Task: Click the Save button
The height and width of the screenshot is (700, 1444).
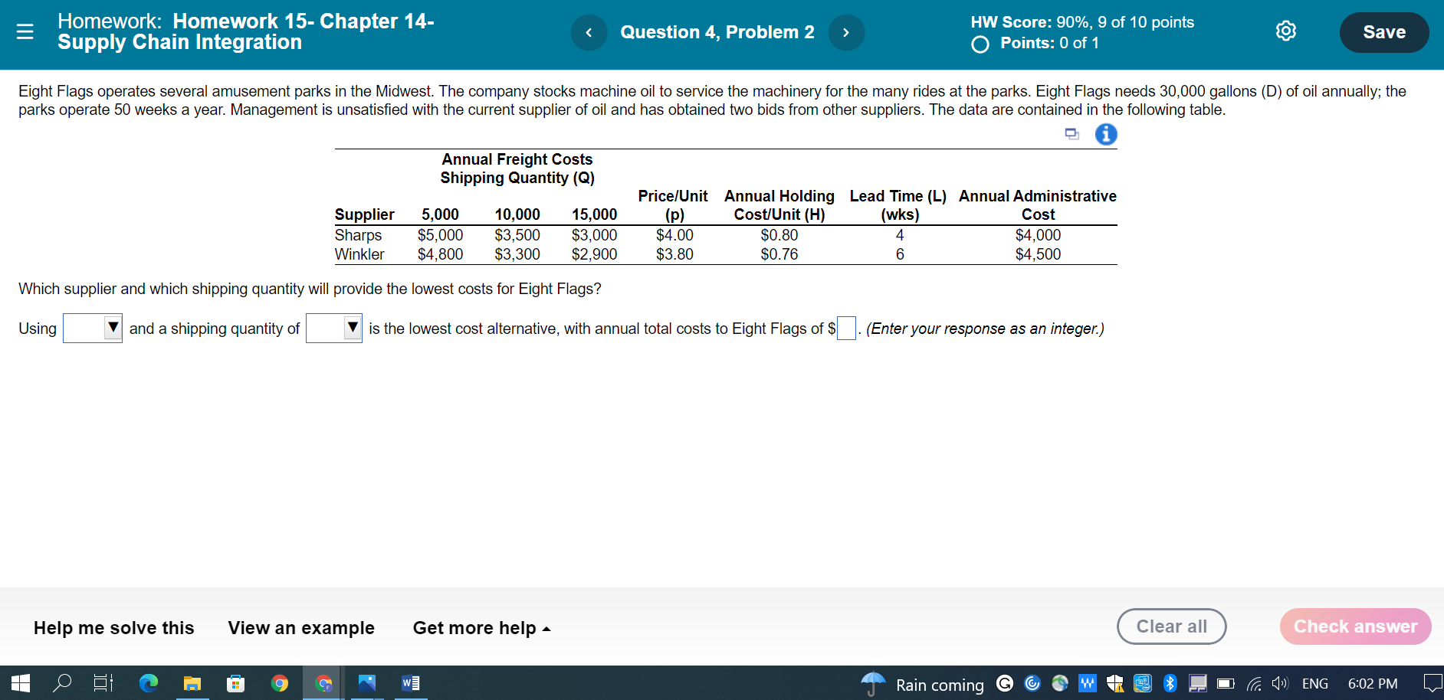Action: point(1383,32)
